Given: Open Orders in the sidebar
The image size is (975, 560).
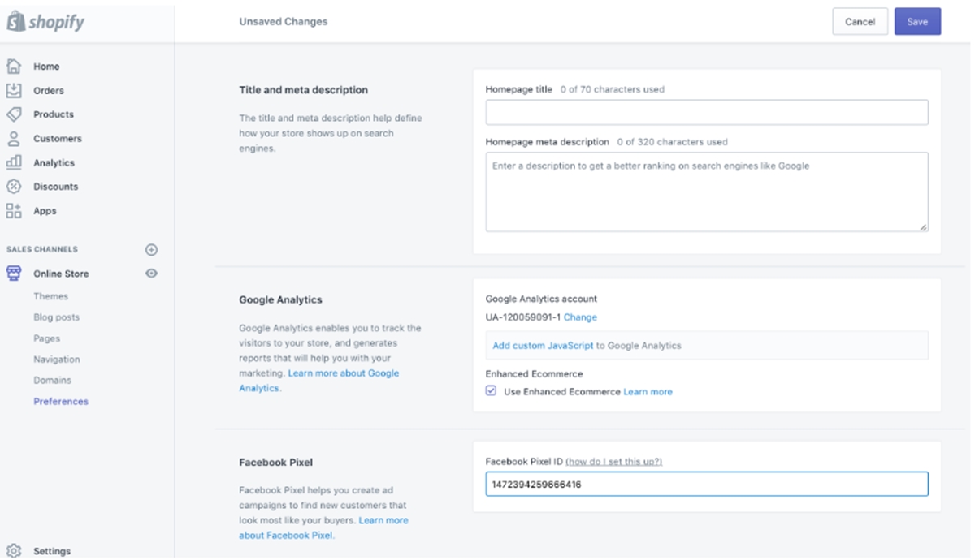Looking at the screenshot, I should pyautogui.click(x=49, y=91).
